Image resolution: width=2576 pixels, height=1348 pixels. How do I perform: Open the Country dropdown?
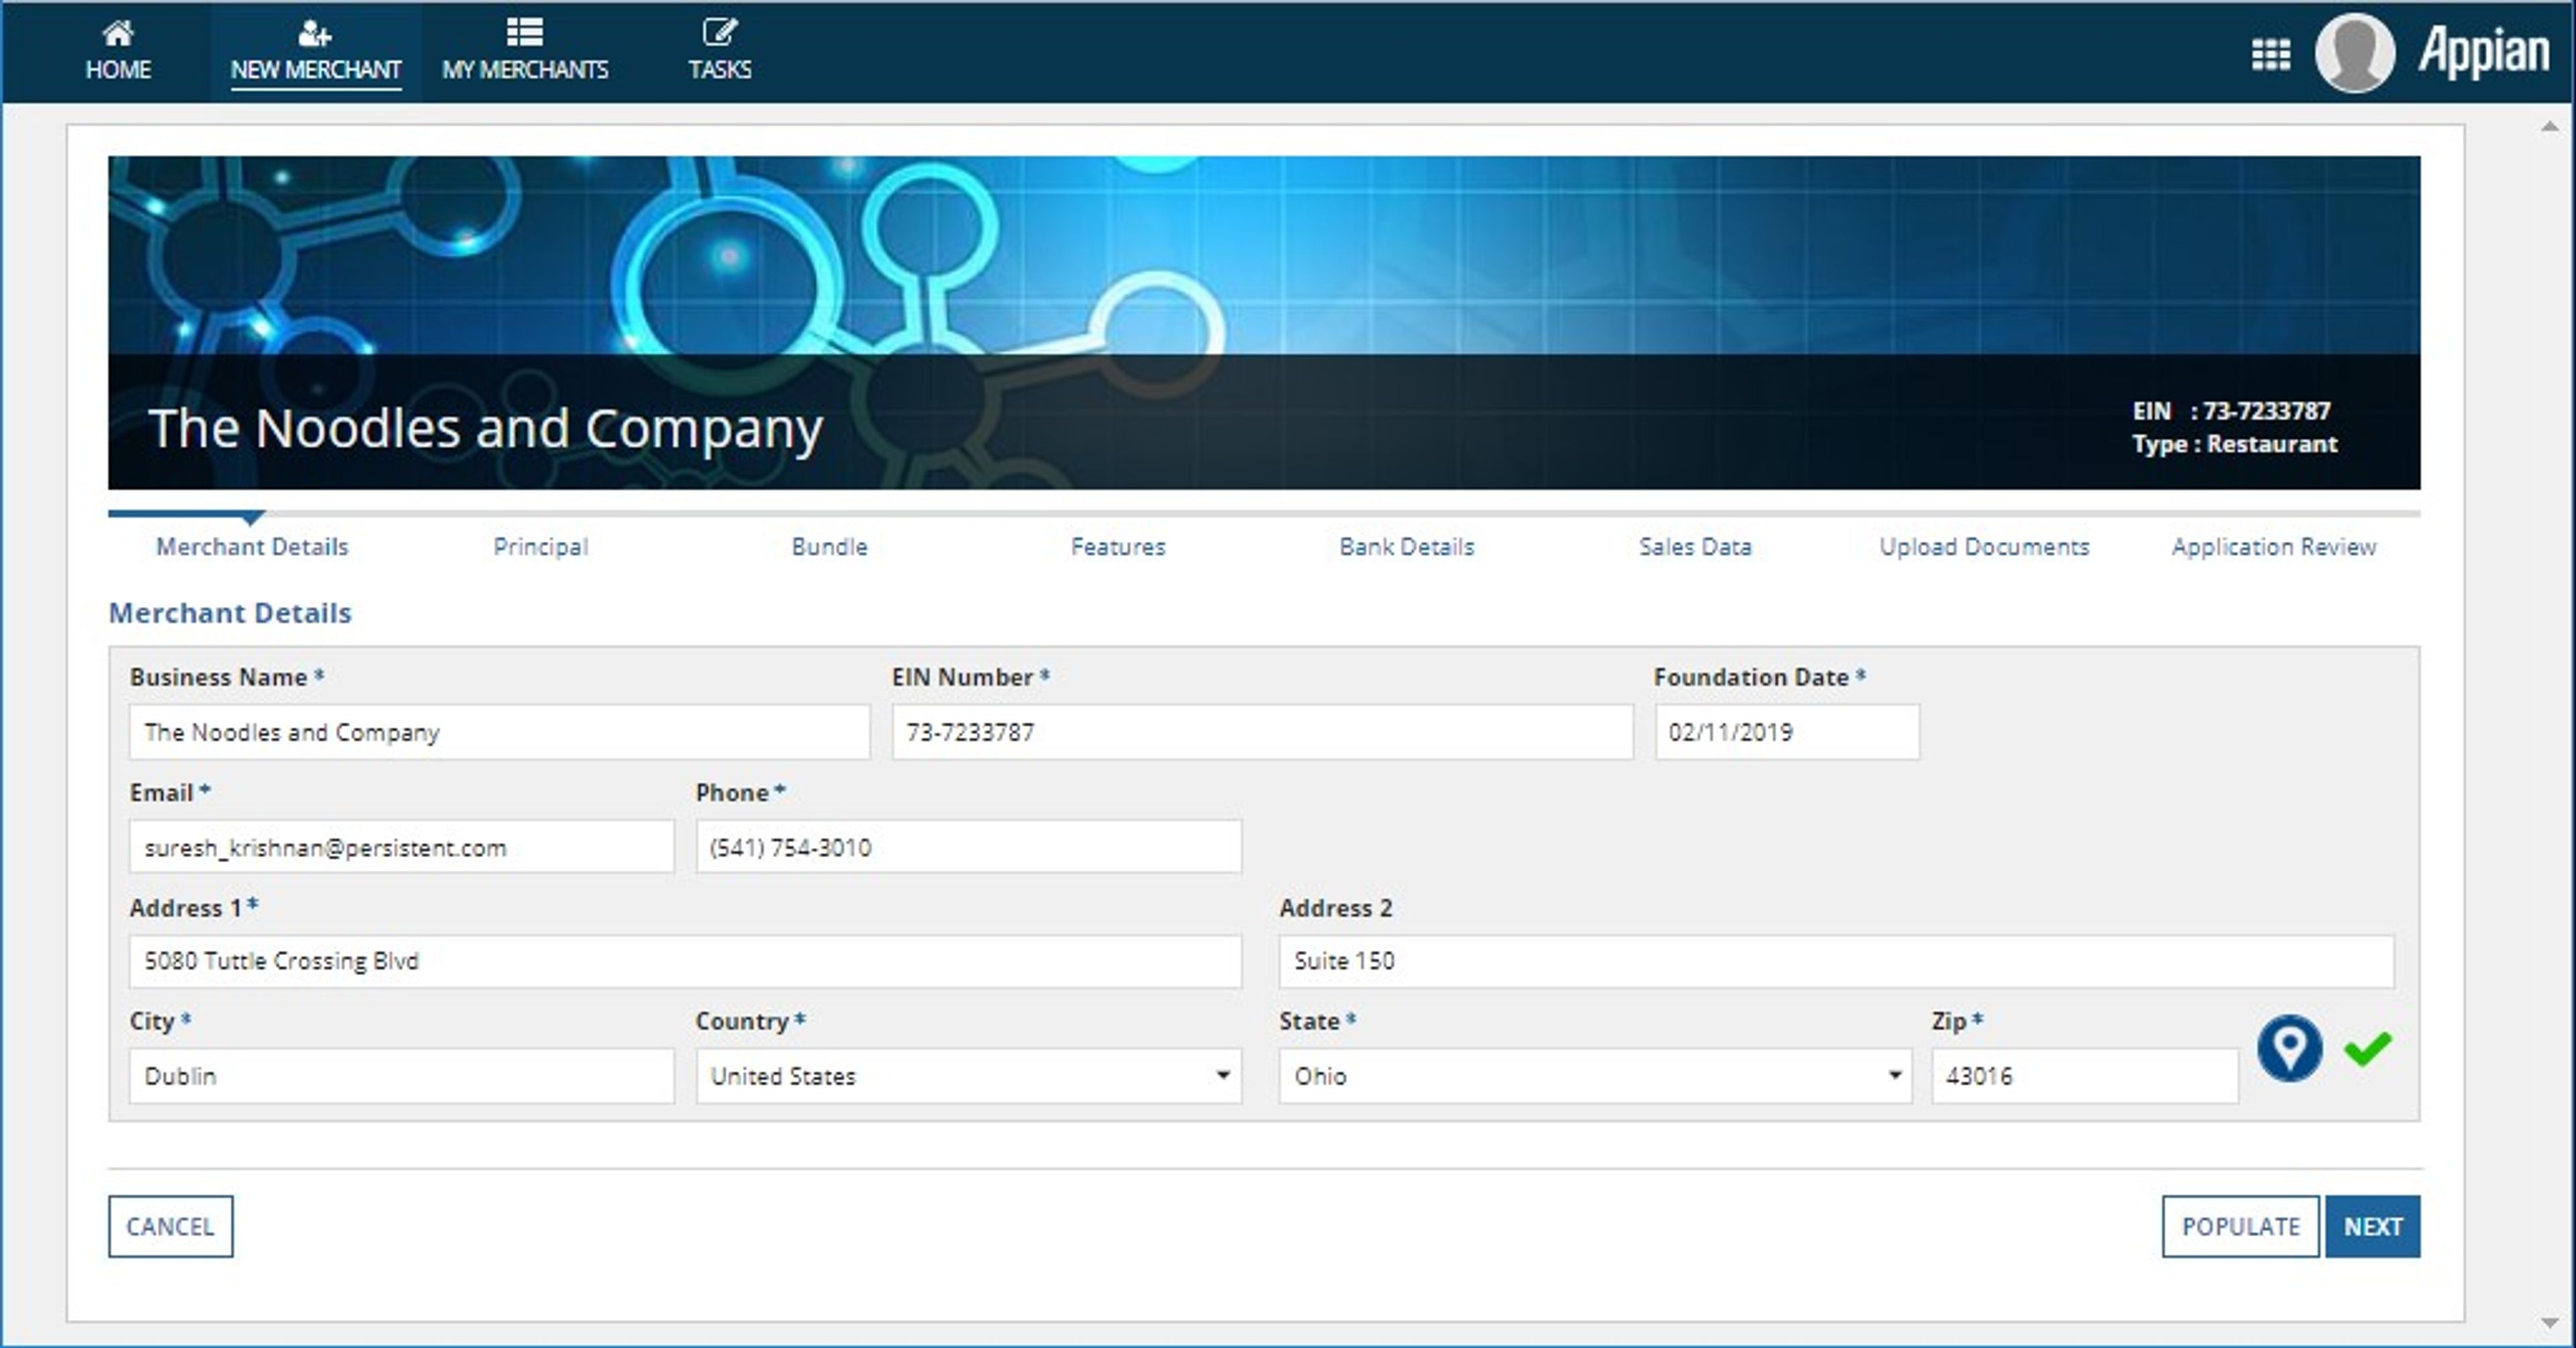(968, 1076)
